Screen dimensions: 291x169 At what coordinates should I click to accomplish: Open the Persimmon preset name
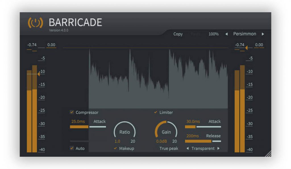tap(245, 34)
